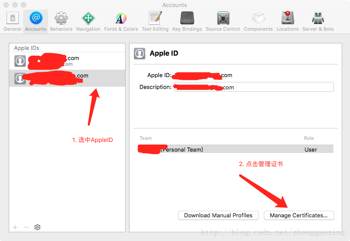Select the second highlighted Apple ID account row
The image size is (350, 241).
[67, 78]
